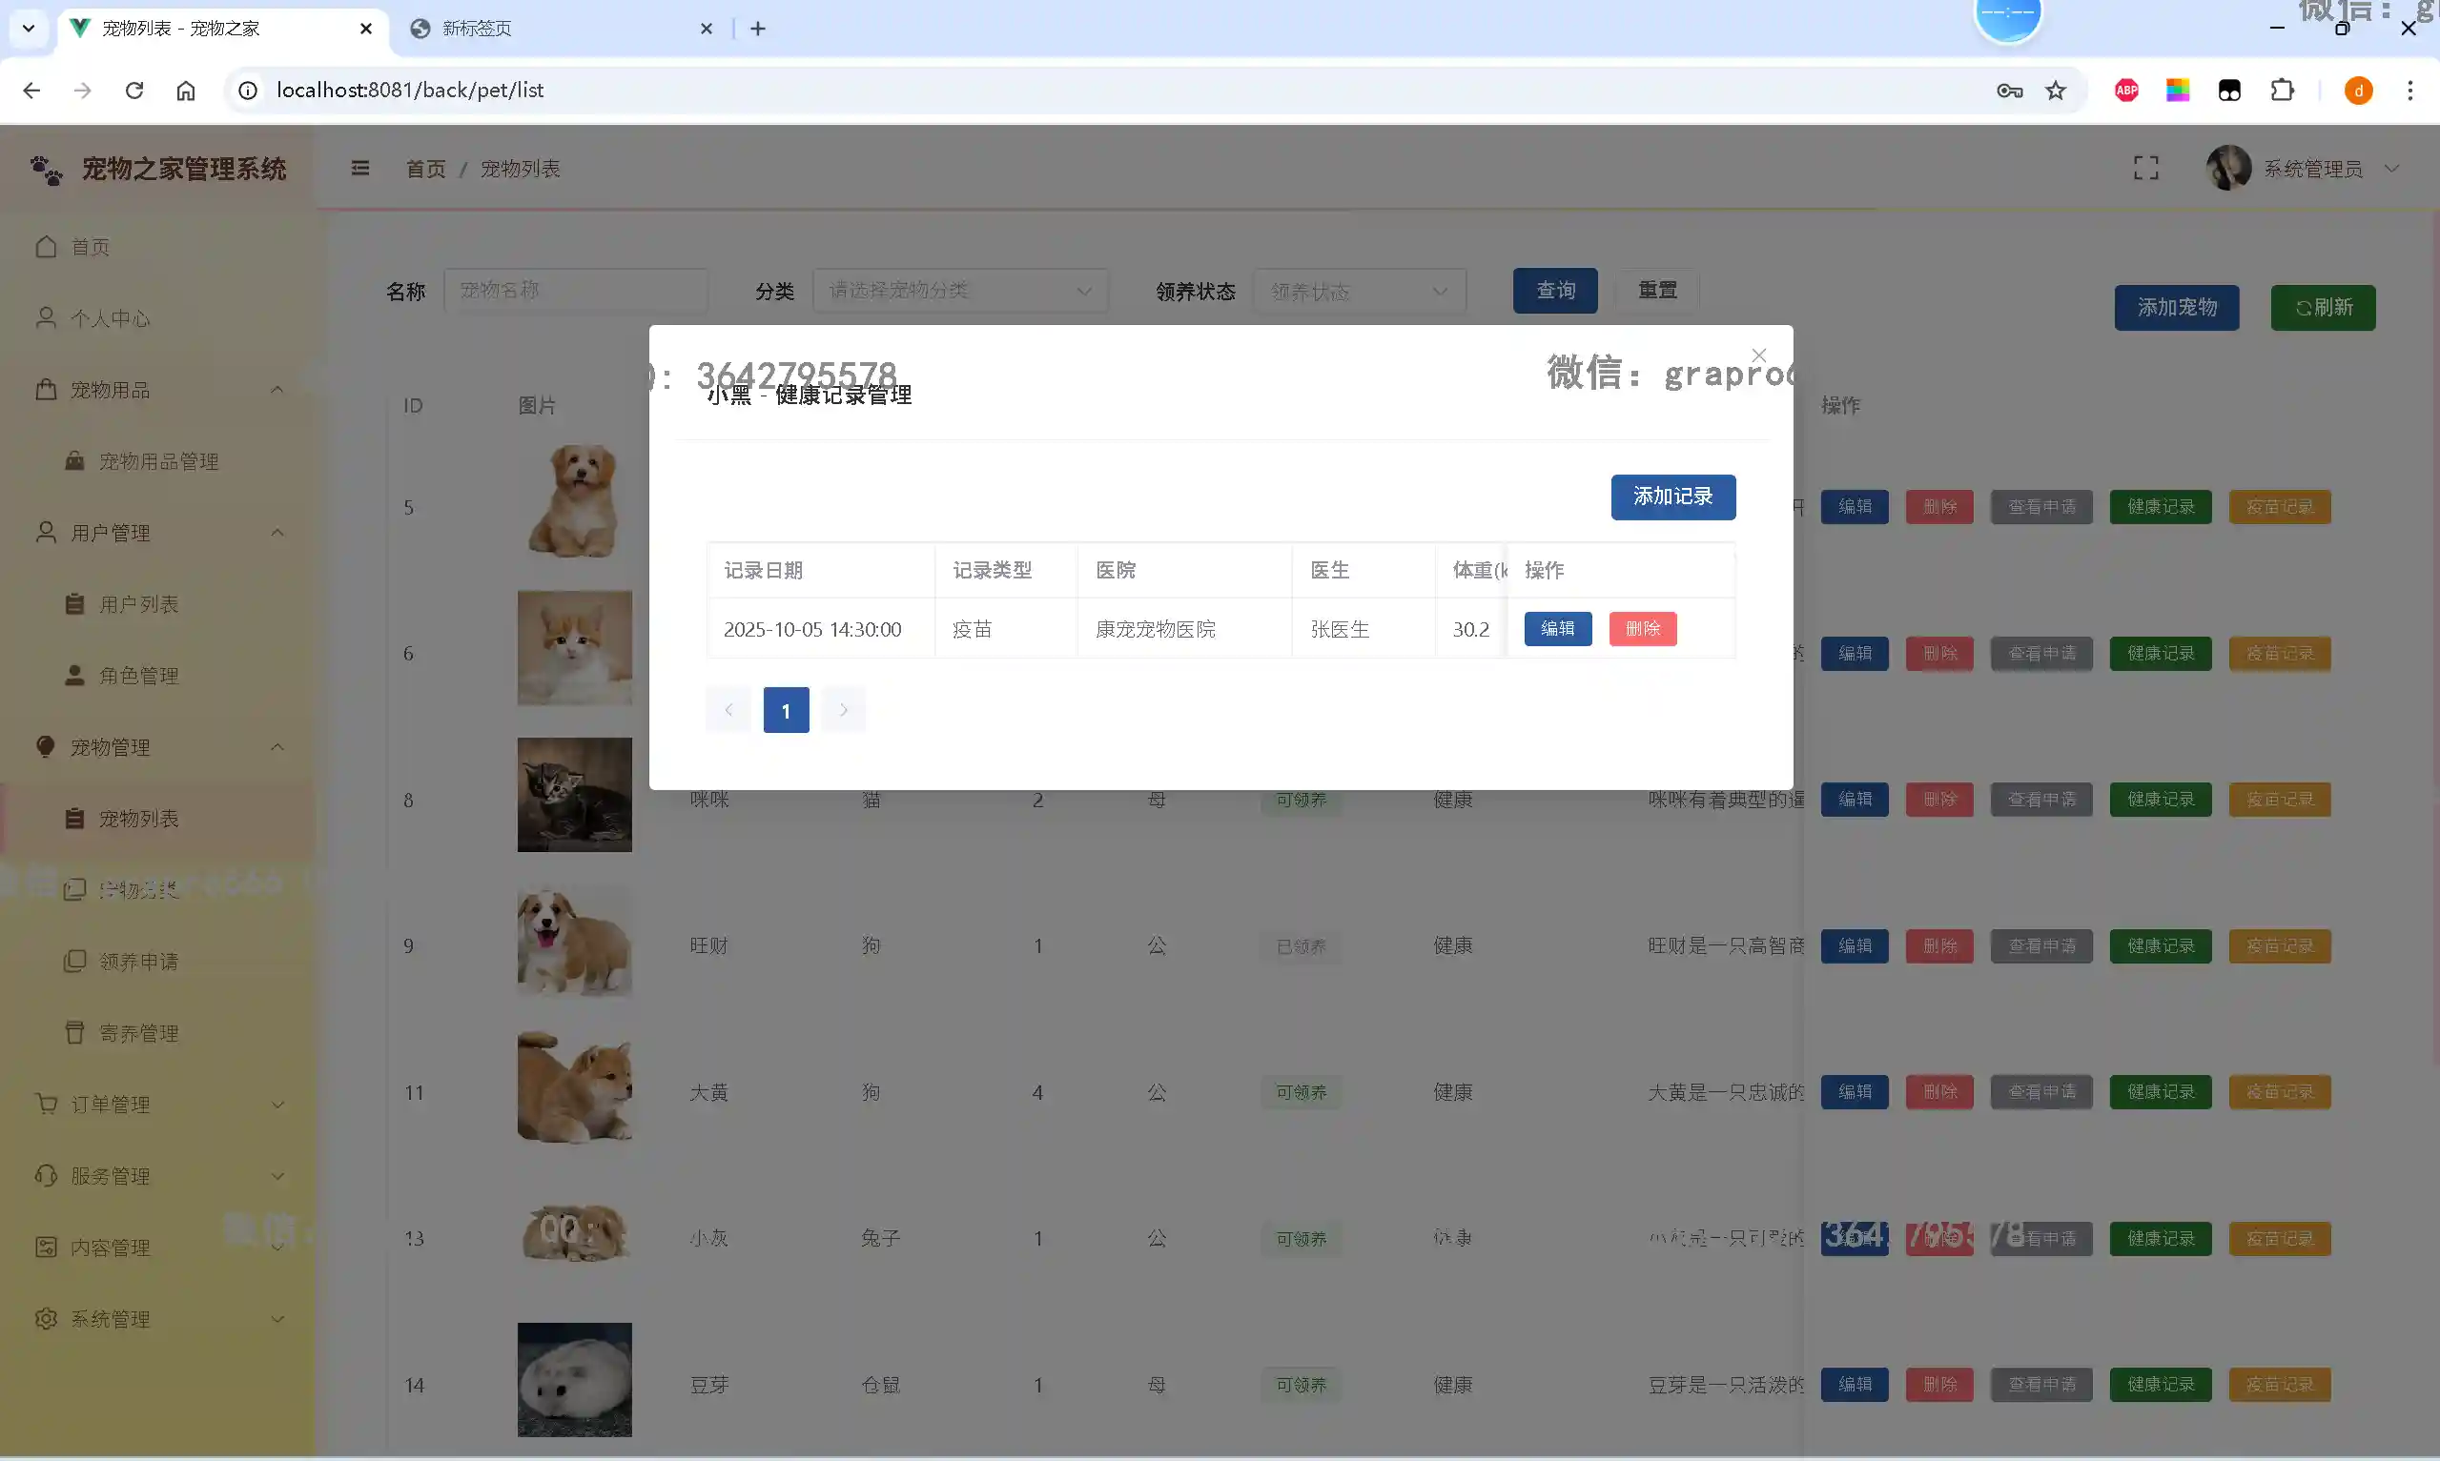Go to next page of records
The image size is (2440, 1461).
point(843,710)
